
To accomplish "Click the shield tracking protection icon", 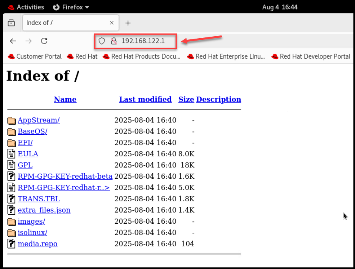I will (x=102, y=41).
